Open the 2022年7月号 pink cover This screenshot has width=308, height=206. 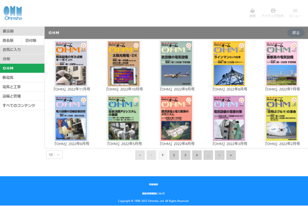281,63
